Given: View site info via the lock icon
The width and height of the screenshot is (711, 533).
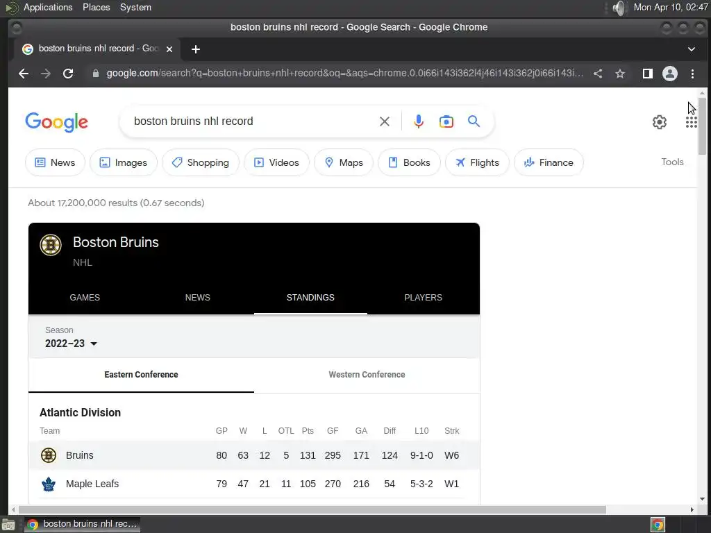Looking at the screenshot, I should (96, 74).
